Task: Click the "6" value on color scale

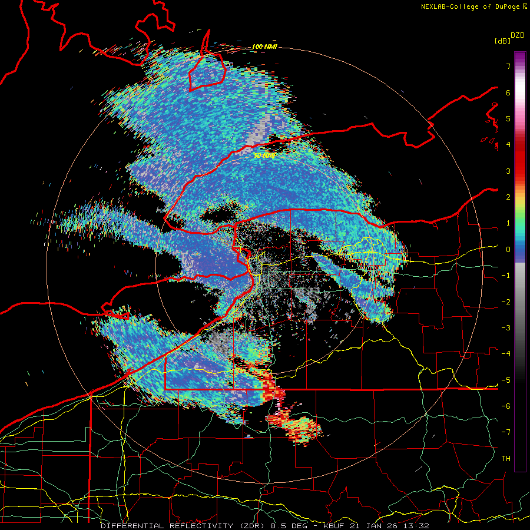Action: [508, 92]
